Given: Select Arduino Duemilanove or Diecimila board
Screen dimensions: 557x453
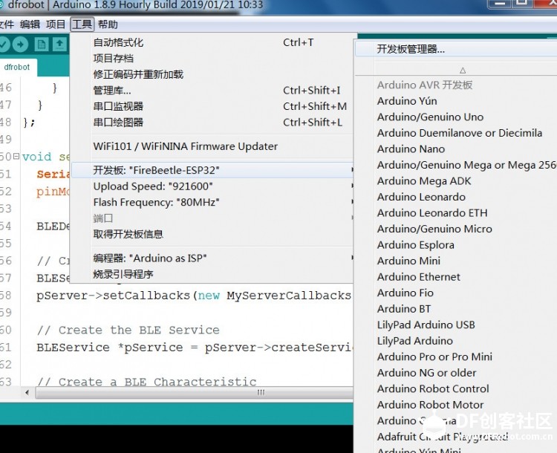Looking at the screenshot, I should tap(456, 133).
